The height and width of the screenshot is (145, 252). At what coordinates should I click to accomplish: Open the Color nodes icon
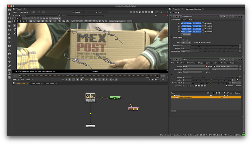coord(9,26)
